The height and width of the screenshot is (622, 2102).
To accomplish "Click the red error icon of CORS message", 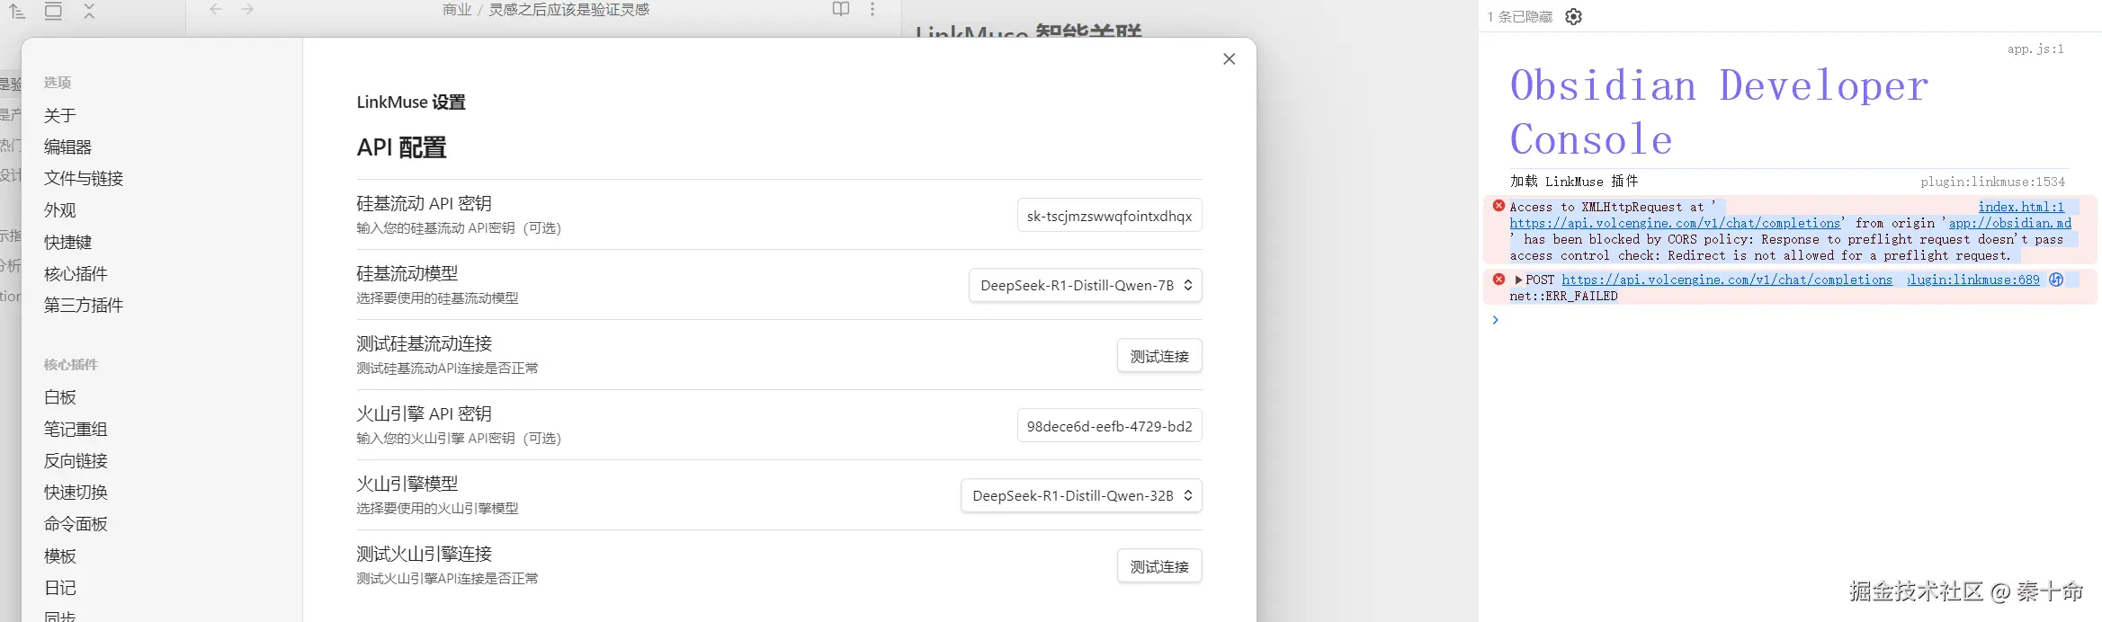I will tap(1498, 206).
